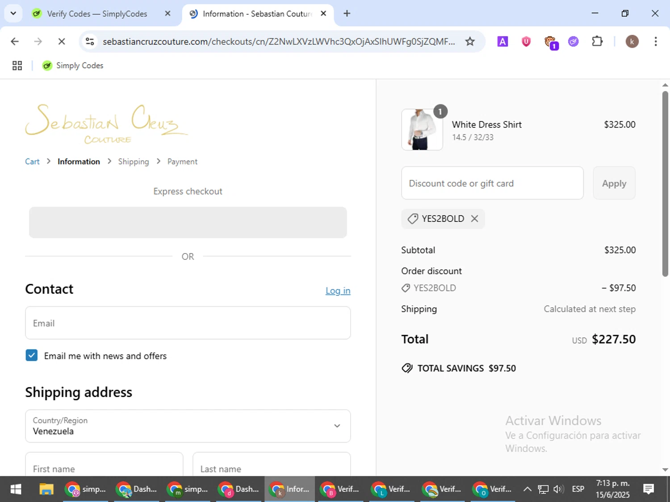Image resolution: width=670 pixels, height=502 pixels.
Task: Click the Sebastian Cruz Couture logo
Action: point(106,124)
